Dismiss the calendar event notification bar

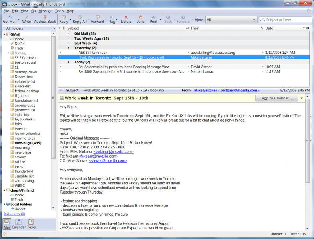pos(302,98)
